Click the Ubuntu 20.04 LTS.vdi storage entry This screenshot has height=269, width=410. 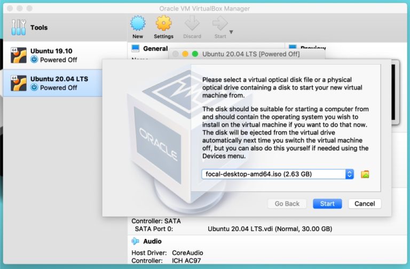tap(270, 229)
